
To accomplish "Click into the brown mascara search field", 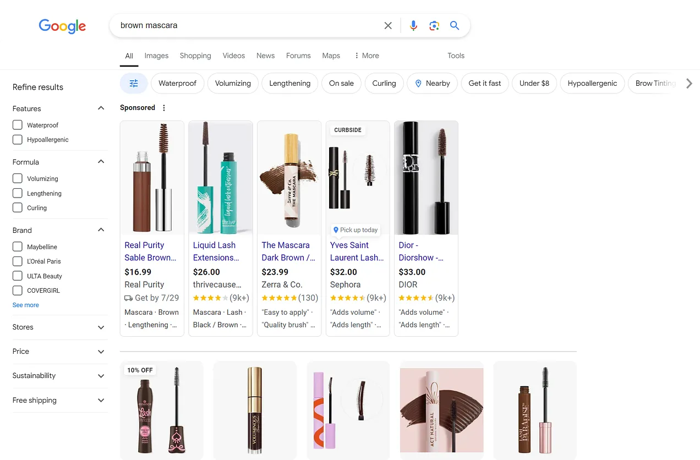I will [248, 25].
